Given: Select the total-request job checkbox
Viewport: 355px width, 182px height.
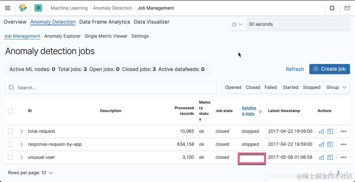Looking at the screenshot, I should 11,131.
